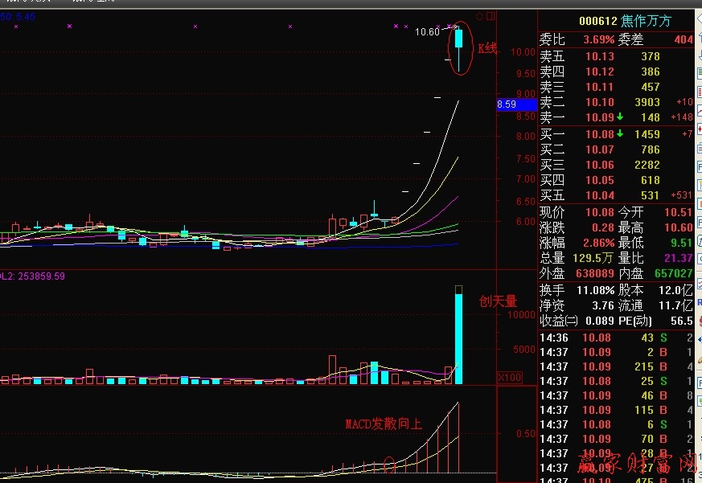702x483 pixels.
Task: Select the 卖五 sell order row
Action: click(614, 56)
